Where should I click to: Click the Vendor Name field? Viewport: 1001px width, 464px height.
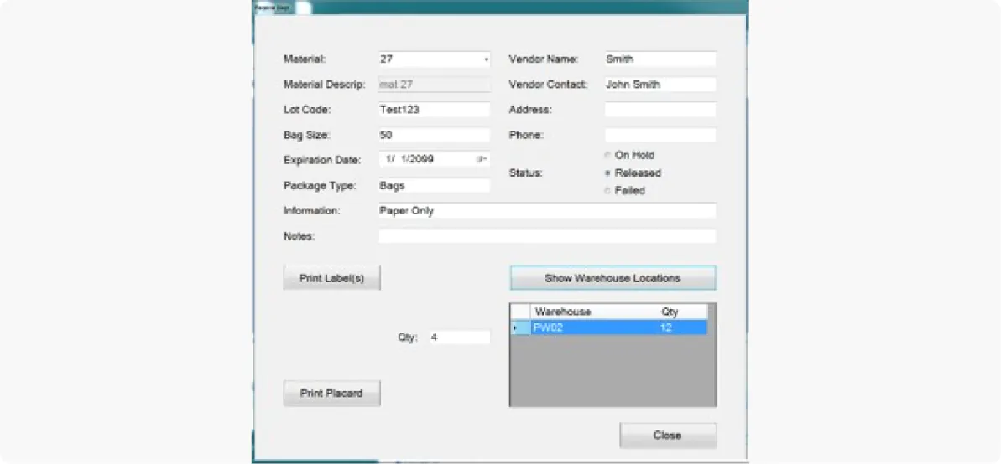660,59
